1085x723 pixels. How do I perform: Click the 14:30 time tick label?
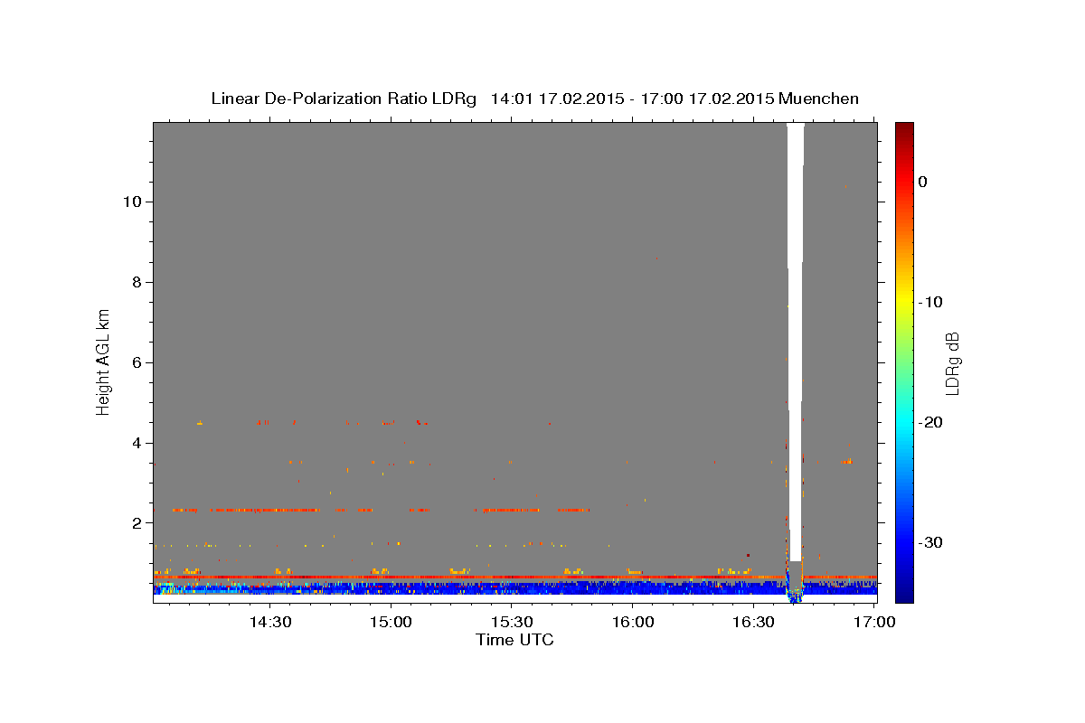269,623
